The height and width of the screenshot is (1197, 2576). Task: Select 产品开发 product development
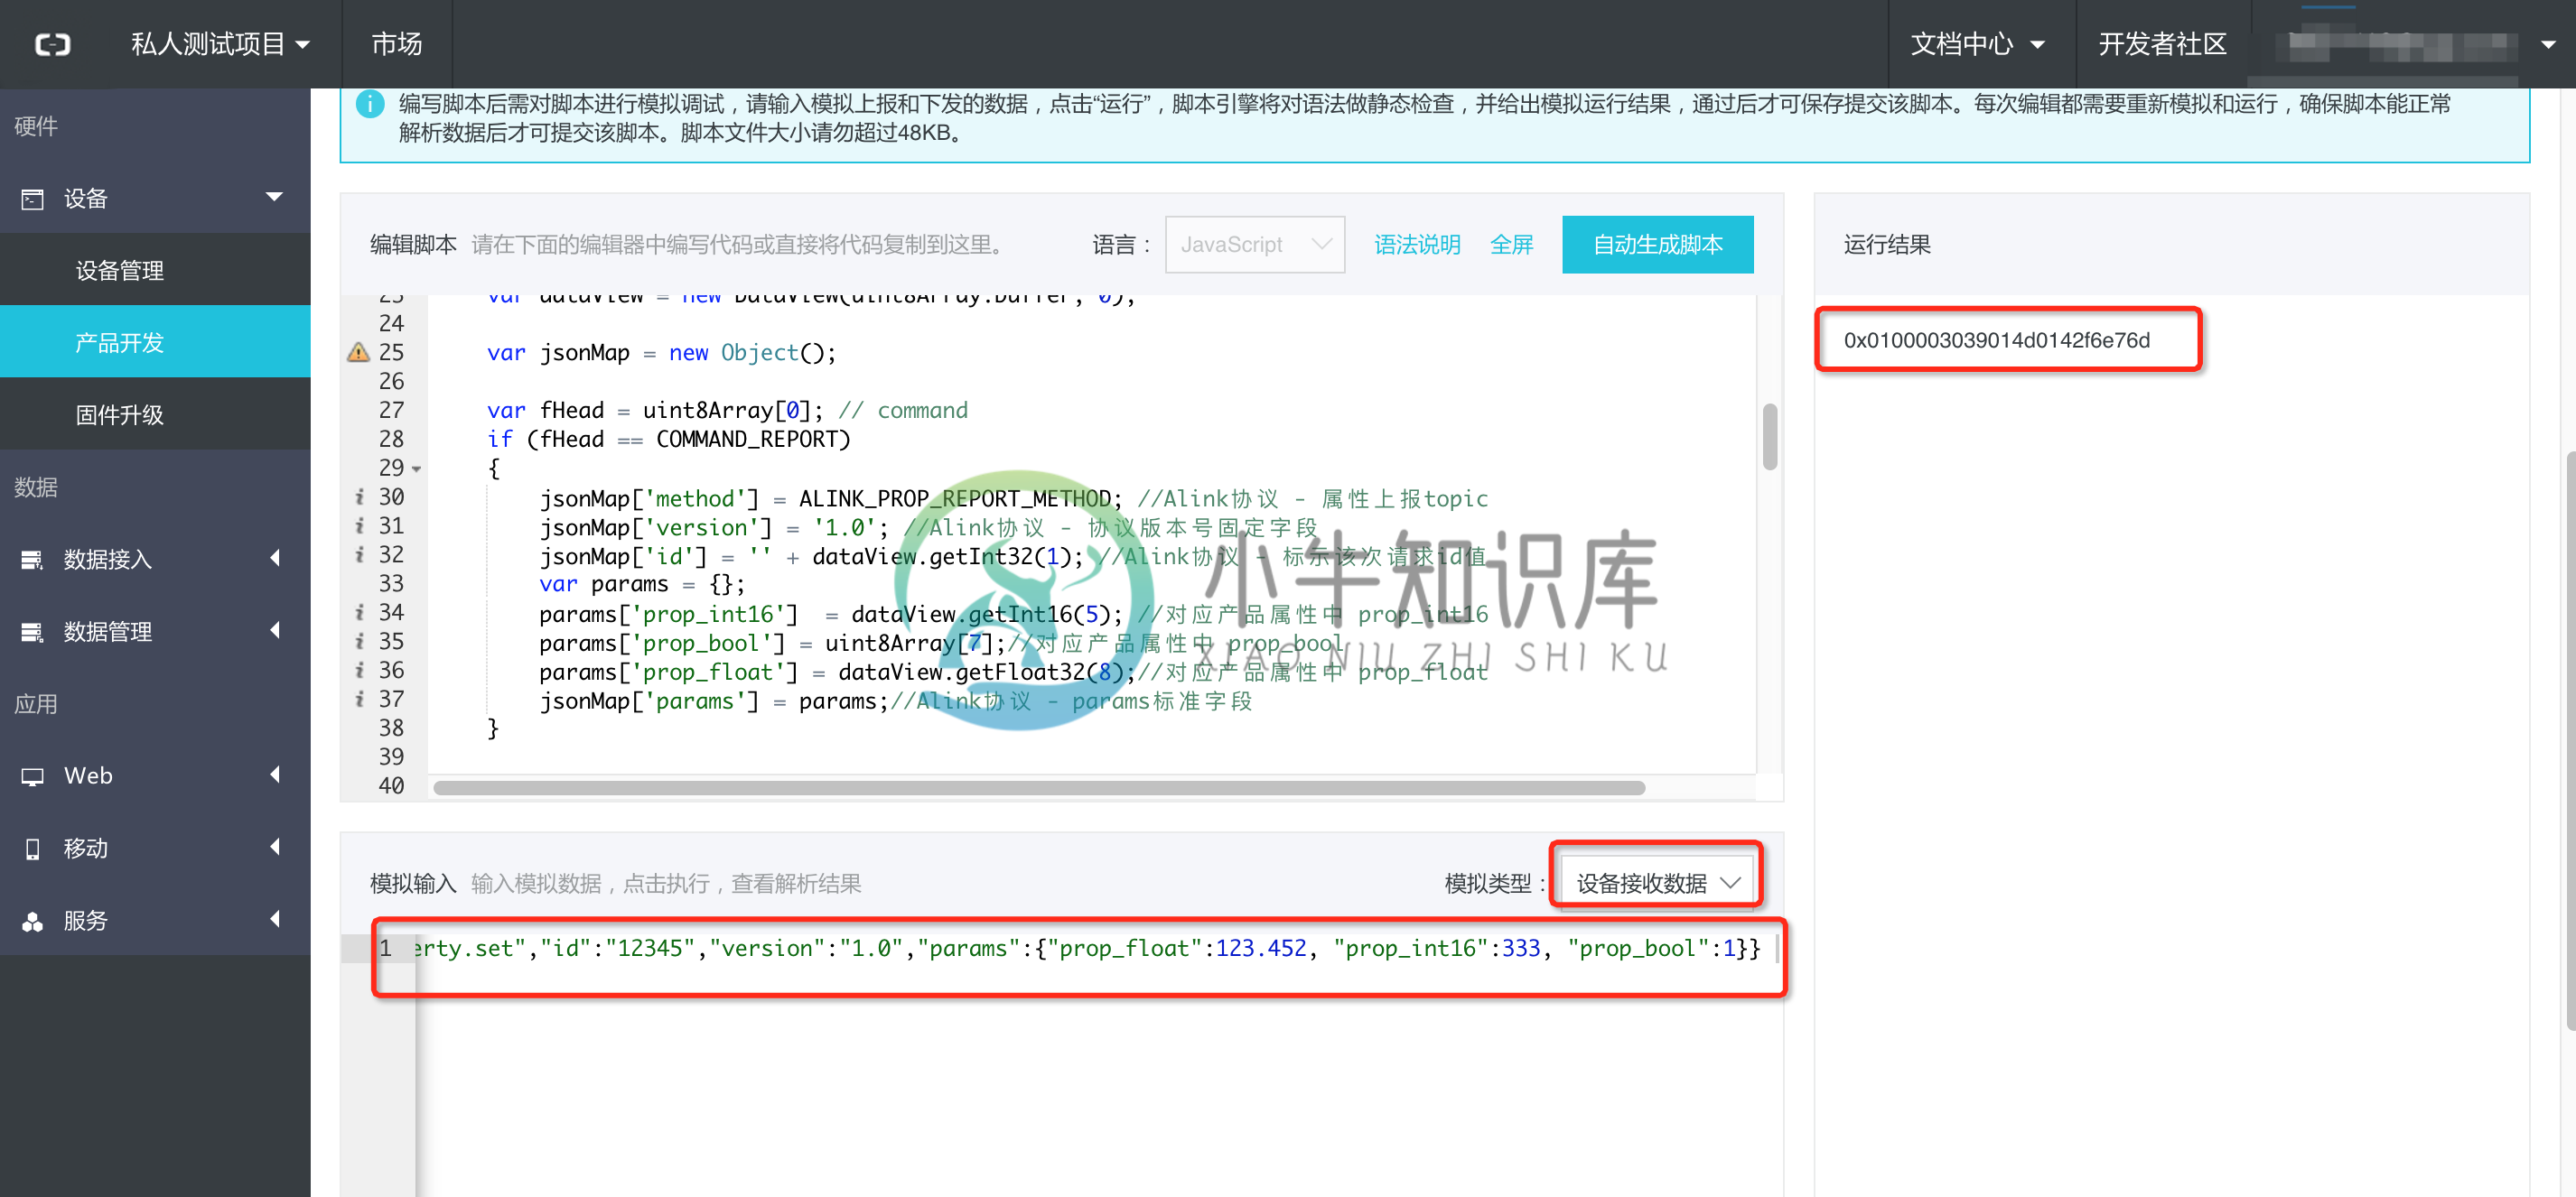(155, 342)
